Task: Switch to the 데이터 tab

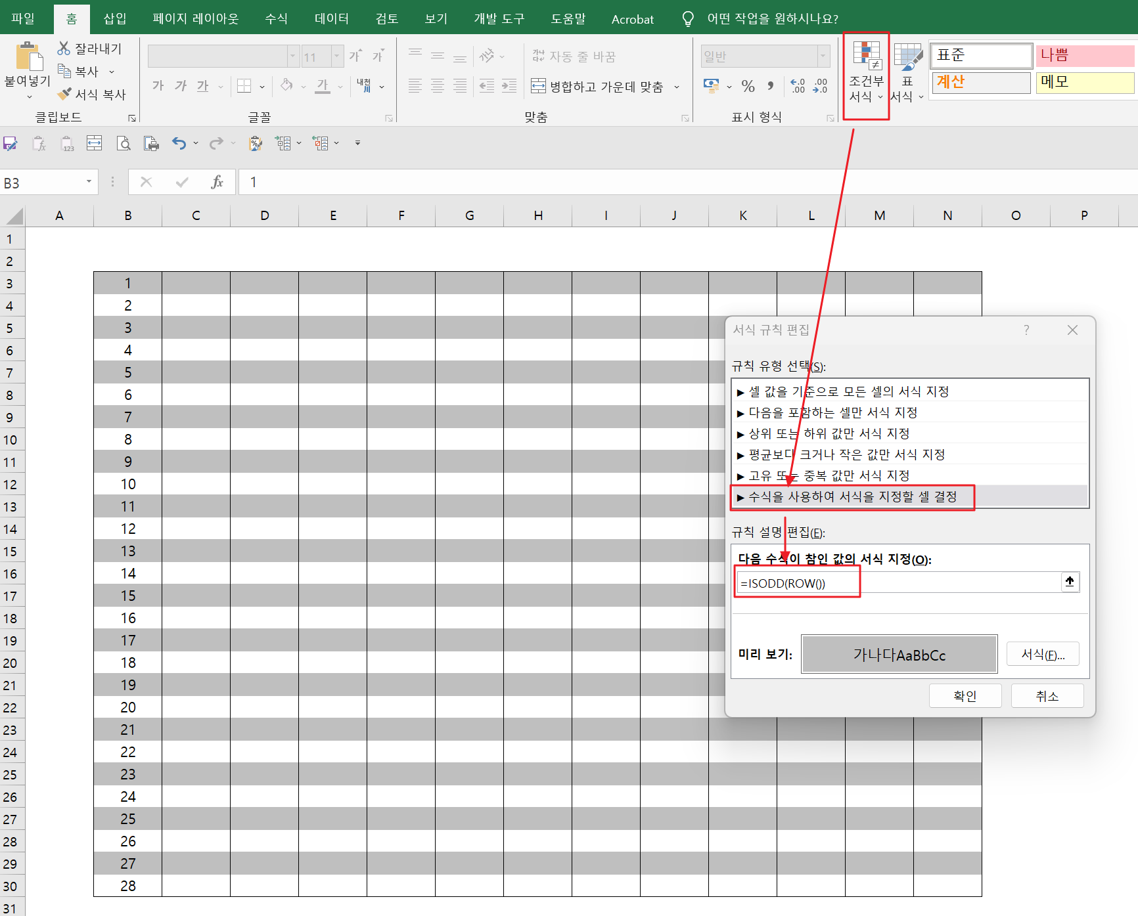Action: click(x=331, y=18)
